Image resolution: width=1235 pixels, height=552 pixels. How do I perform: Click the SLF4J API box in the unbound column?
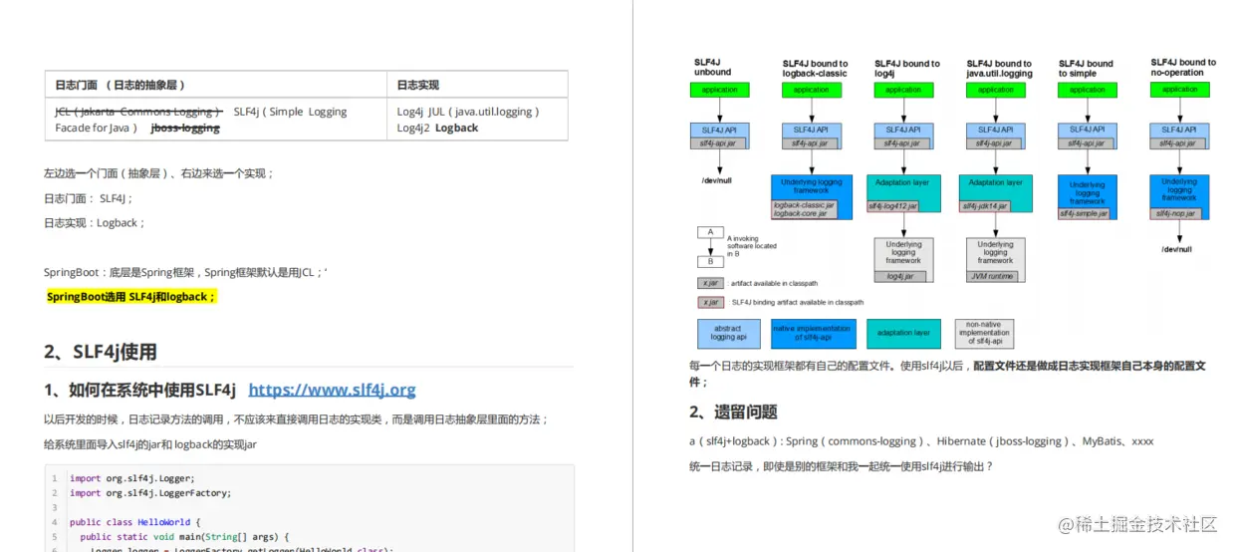719,137
